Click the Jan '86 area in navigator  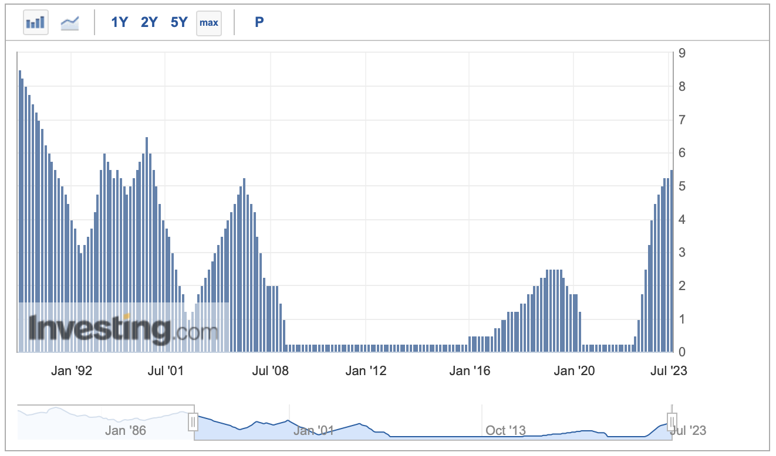pos(125,431)
